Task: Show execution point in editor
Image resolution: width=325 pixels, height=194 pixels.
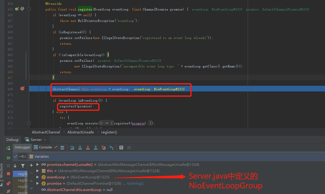Action: pyautogui.click(x=62, y=148)
